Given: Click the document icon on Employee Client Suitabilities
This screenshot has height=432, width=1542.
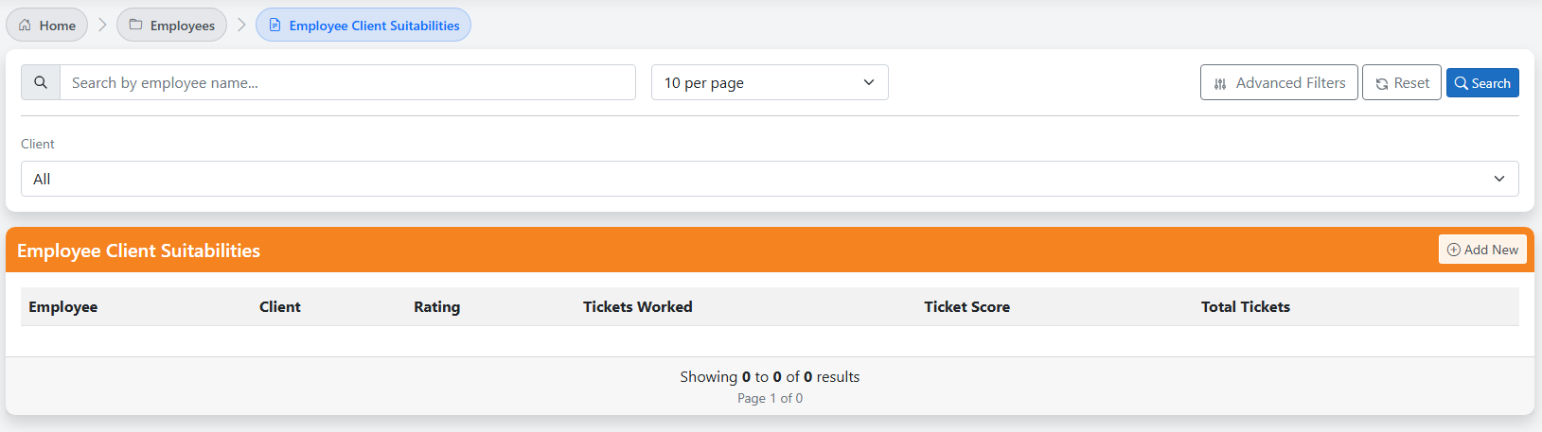Looking at the screenshot, I should click(275, 26).
